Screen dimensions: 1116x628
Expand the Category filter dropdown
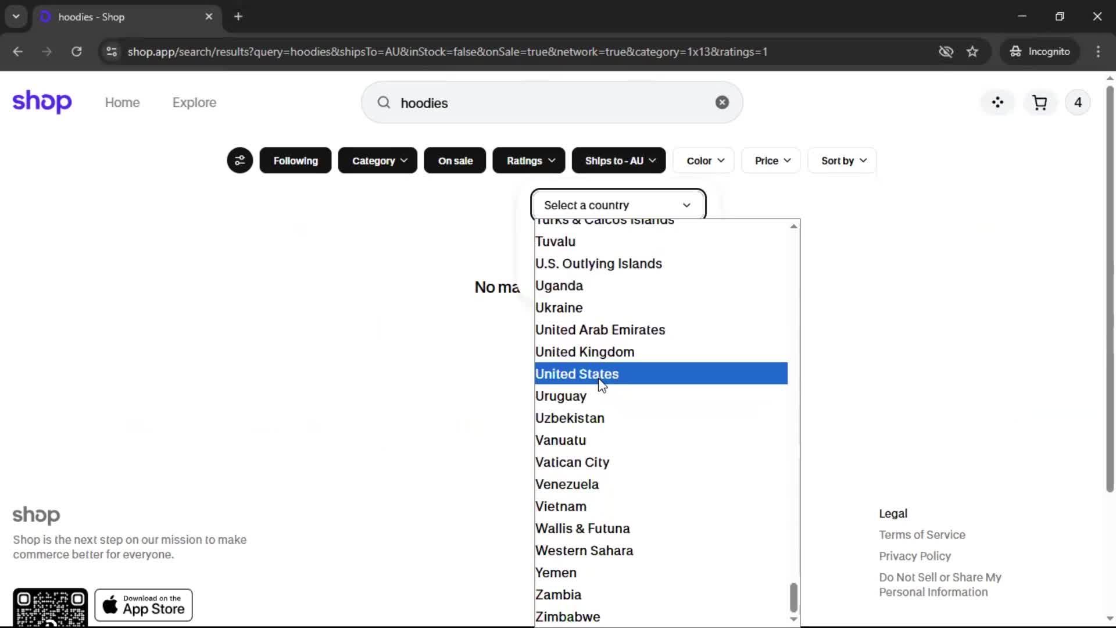pos(378,160)
